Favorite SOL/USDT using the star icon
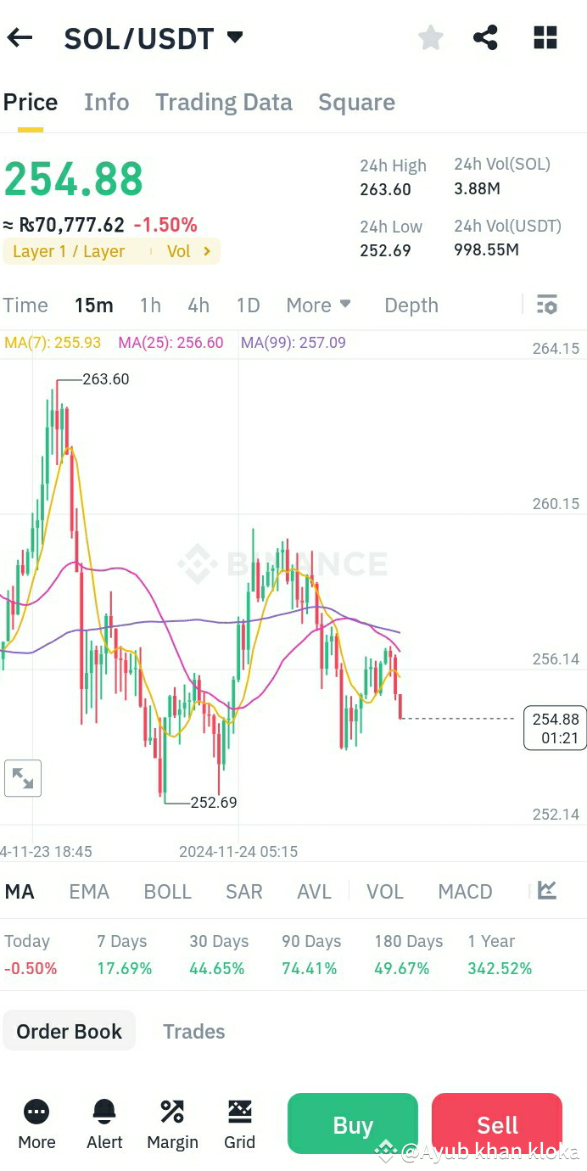587x1171 pixels. 430,37
